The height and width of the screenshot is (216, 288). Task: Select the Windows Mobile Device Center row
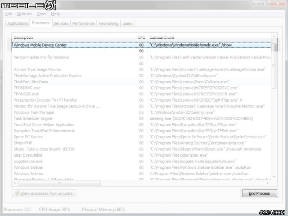pyautogui.click(x=141, y=45)
